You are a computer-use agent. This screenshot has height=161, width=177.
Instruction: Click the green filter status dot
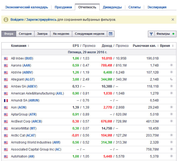point(173,34)
